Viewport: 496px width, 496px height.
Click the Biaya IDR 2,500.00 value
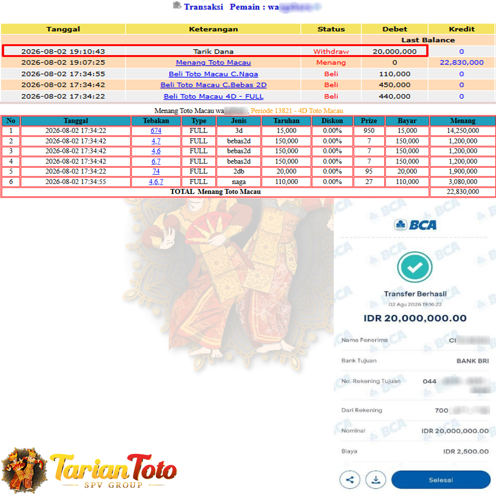[466, 451]
